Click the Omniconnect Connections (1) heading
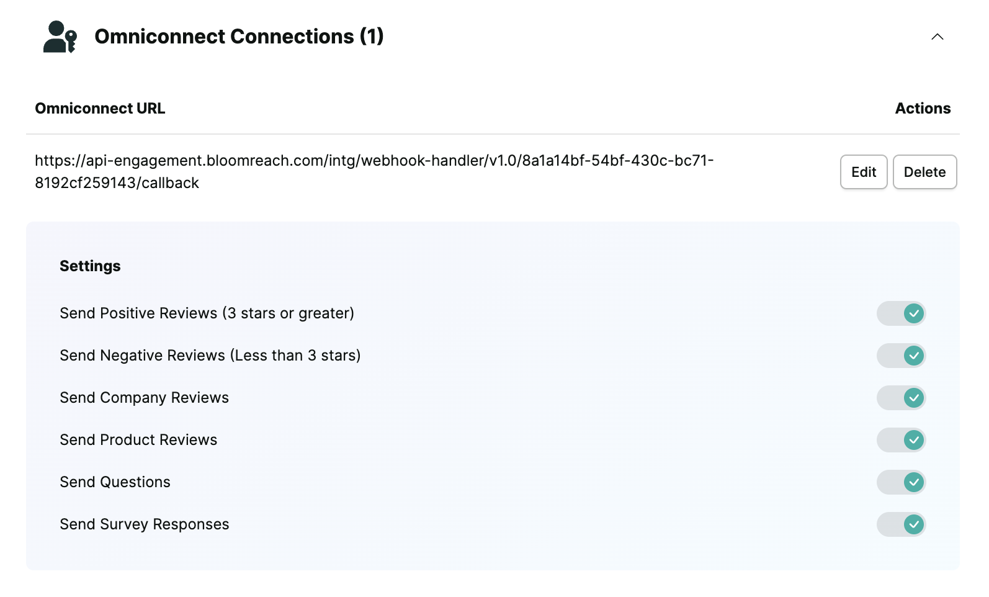The image size is (989, 597). click(239, 37)
